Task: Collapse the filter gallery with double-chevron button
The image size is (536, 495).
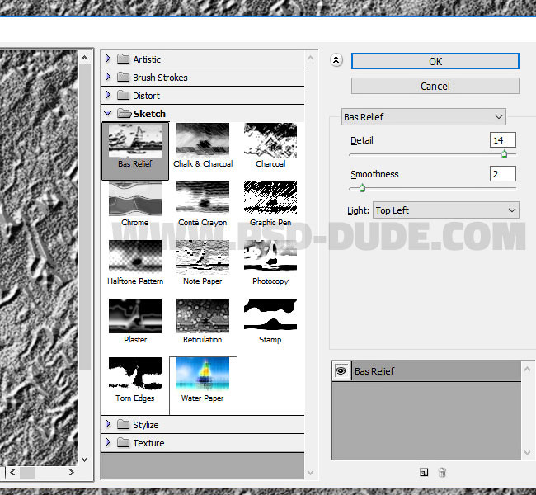Action: 336,60
